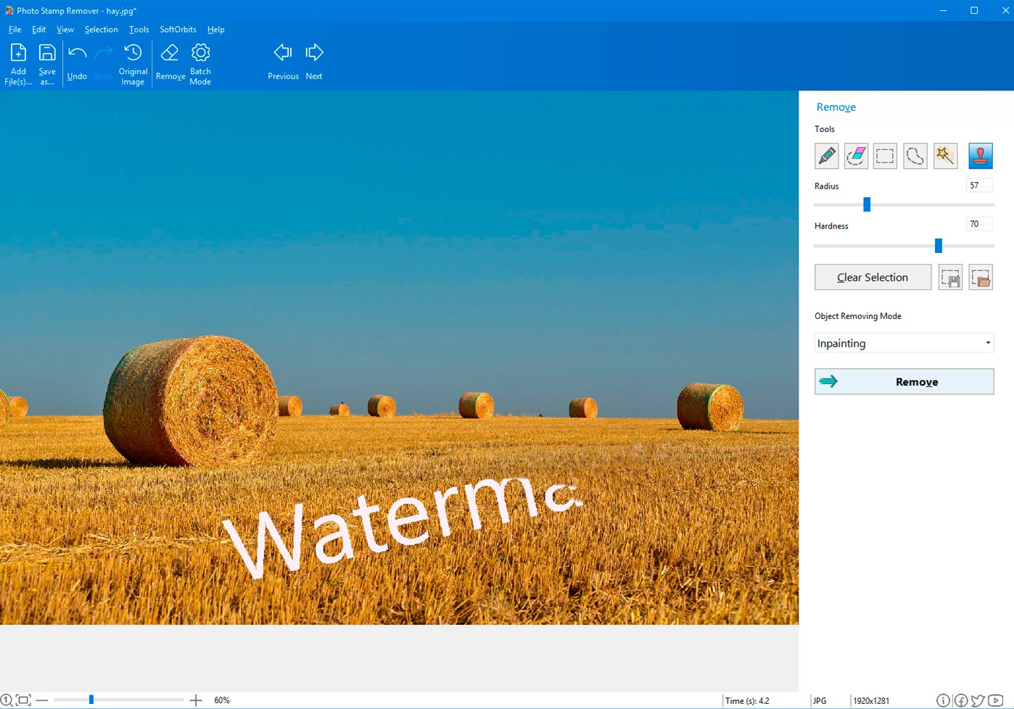The image size is (1014, 709).
Task: Click the Hardness slider handle
Action: [938, 246]
